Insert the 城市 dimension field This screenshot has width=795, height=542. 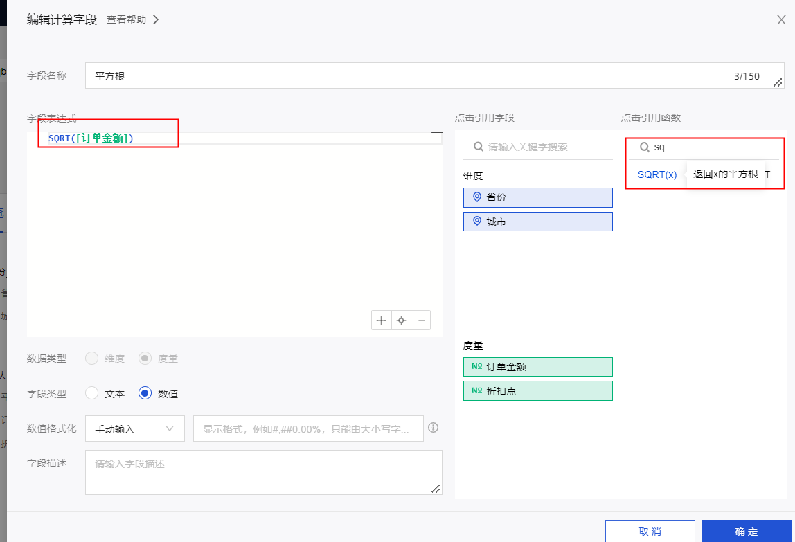pyautogui.click(x=537, y=222)
